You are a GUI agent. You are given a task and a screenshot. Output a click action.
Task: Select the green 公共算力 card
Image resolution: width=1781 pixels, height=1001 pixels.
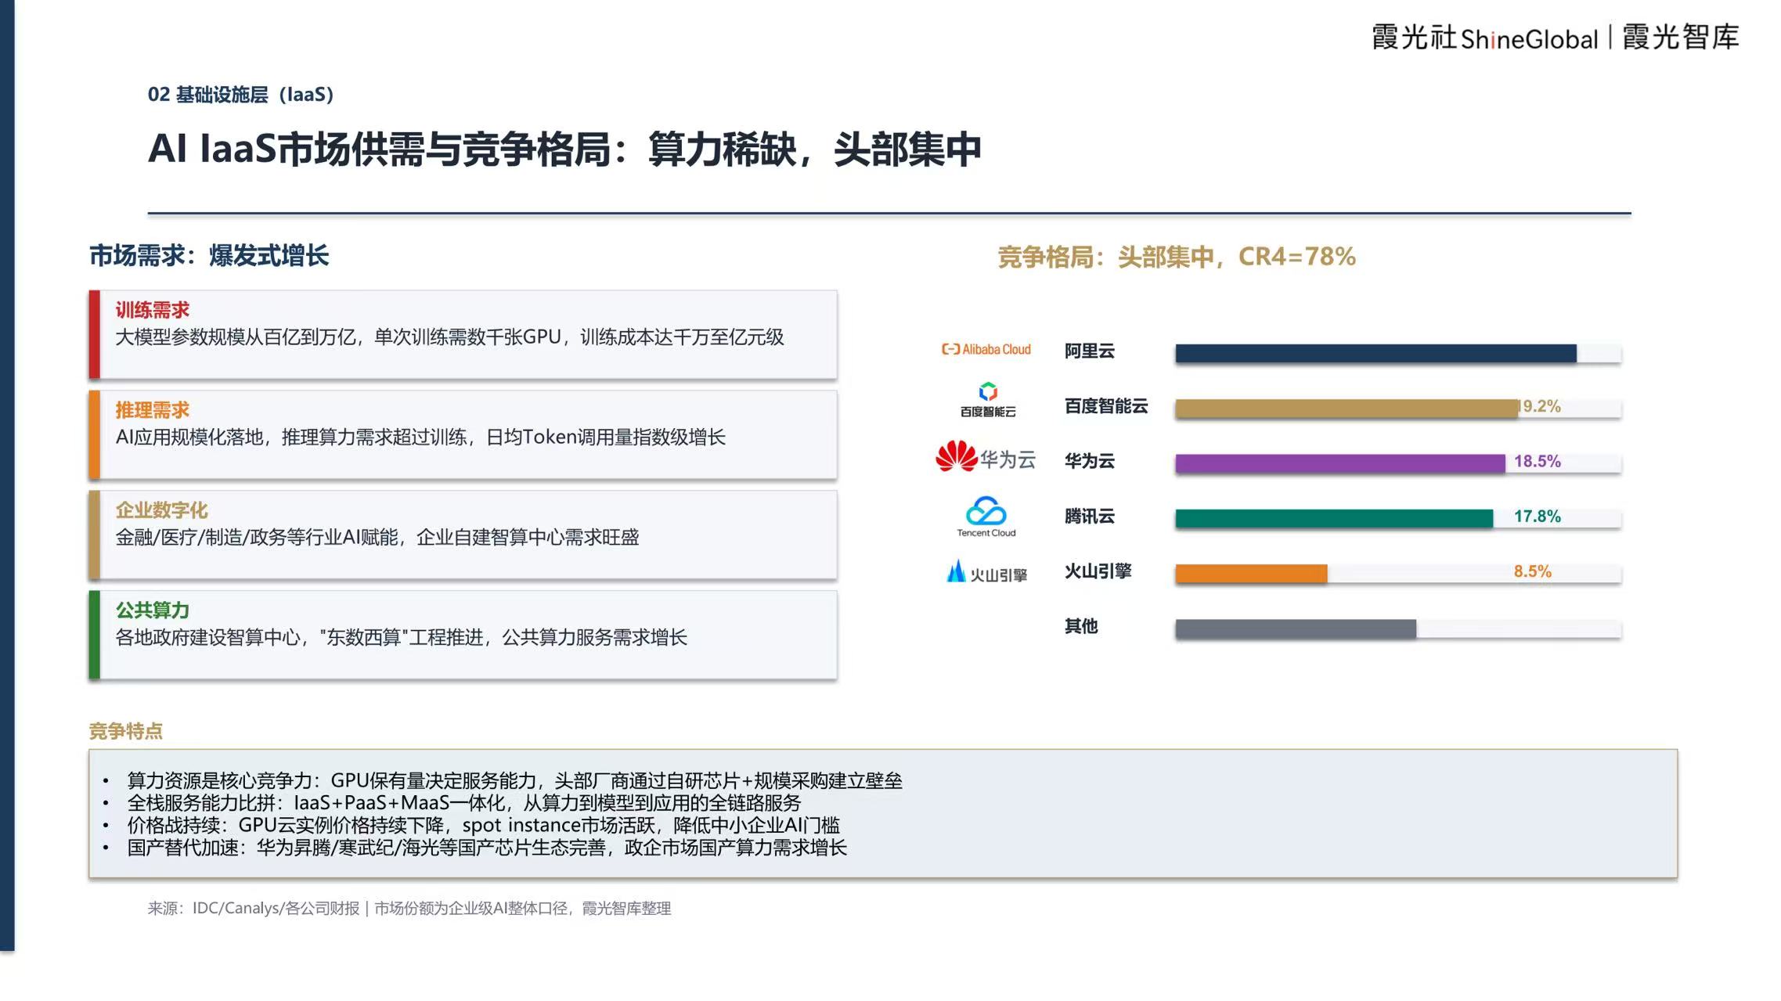[x=463, y=635]
